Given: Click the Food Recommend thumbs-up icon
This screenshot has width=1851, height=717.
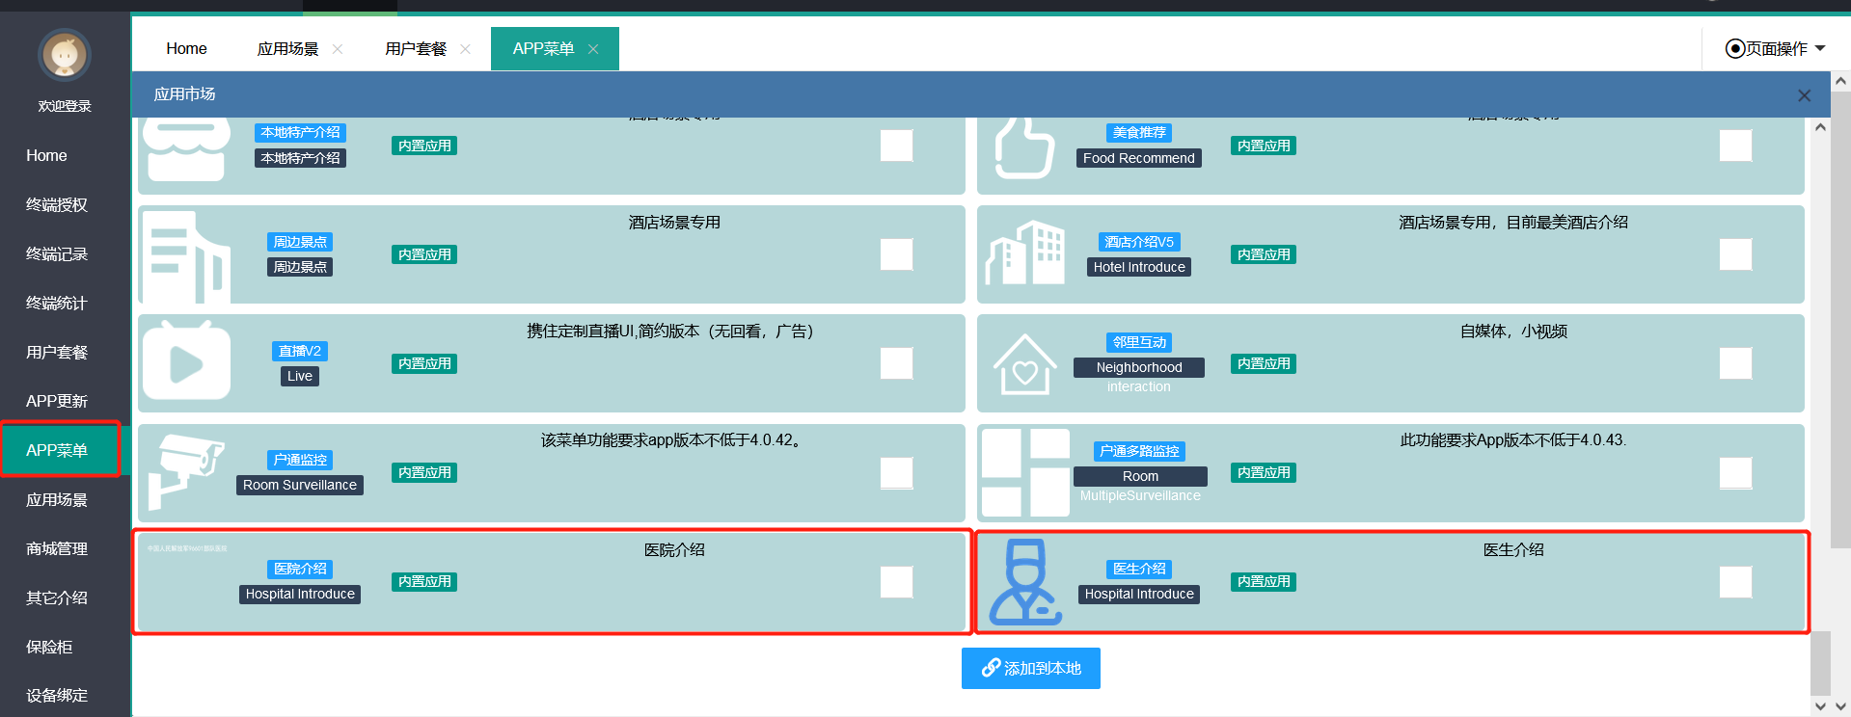Looking at the screenshot, I should pos(1024,147).
